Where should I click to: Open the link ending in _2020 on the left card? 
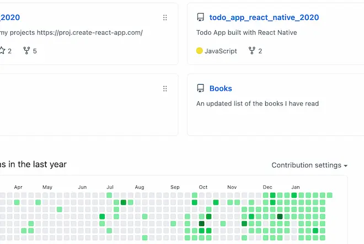(x=10, y=18)
